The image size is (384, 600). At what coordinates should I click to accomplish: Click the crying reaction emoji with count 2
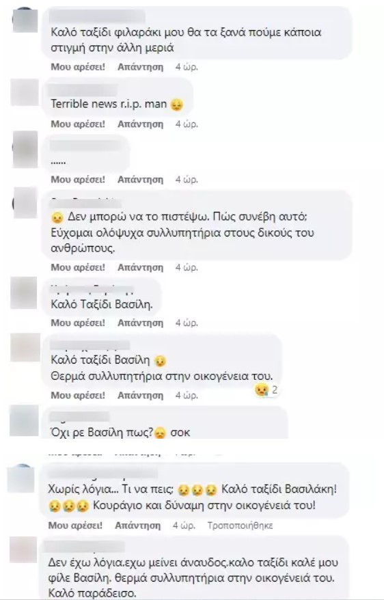point(266,390)
